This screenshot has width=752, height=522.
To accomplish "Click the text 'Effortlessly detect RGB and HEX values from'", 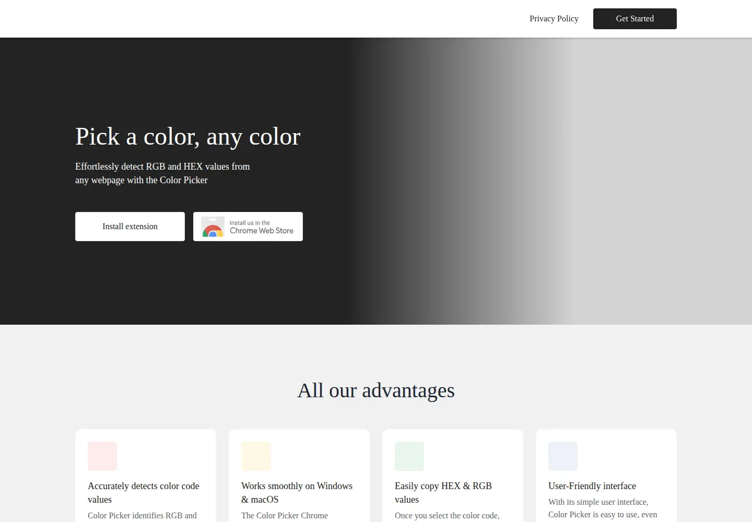I will 162,167.
